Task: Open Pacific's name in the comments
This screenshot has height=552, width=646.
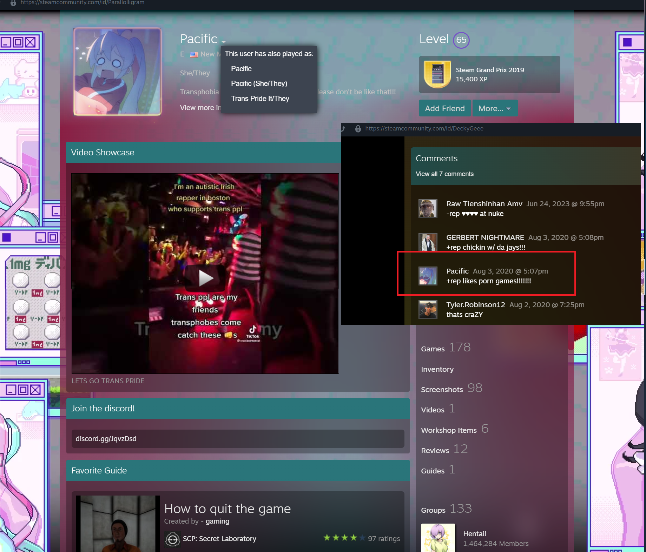Action: 457,271
